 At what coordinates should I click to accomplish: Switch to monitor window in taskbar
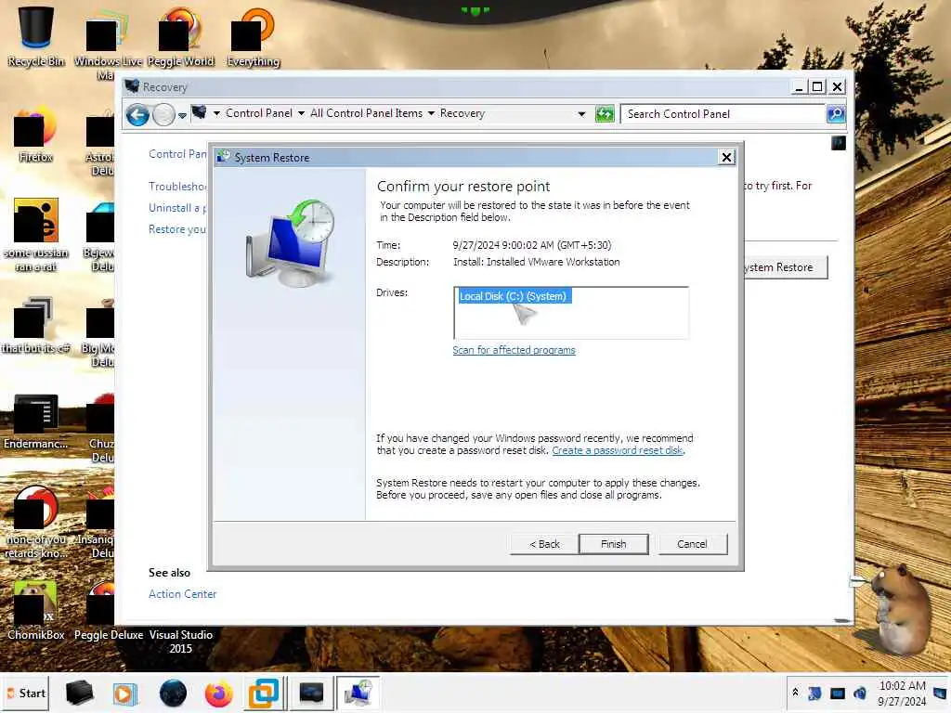click(x=312, y=693)
